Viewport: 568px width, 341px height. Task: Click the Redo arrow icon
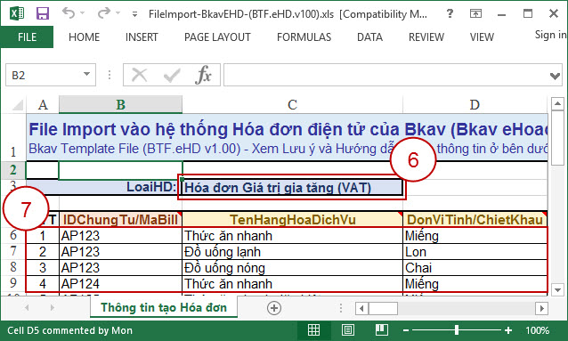coord(103,13)
